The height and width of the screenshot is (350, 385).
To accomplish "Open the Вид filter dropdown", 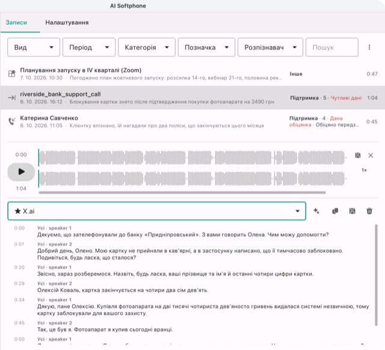I will pyautogui.click(x=34, y=47).
